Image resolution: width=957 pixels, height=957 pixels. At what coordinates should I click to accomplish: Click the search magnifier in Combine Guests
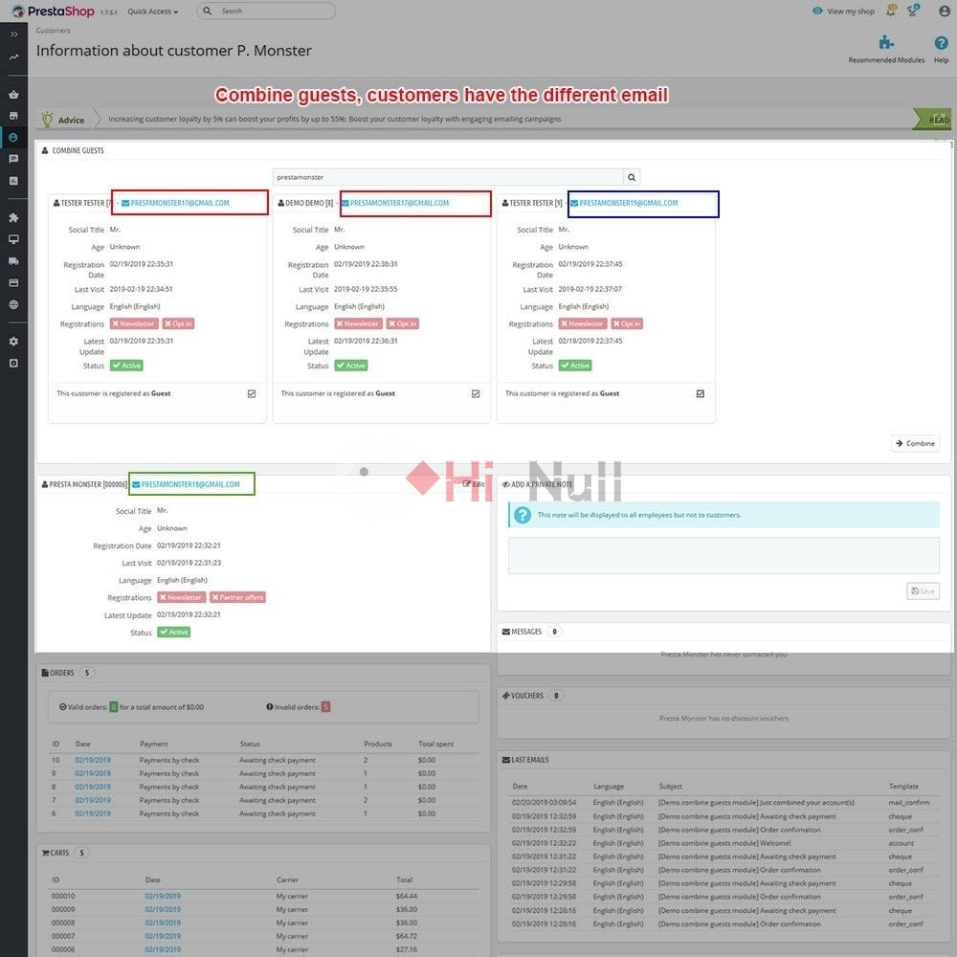(x=632, y=178)
